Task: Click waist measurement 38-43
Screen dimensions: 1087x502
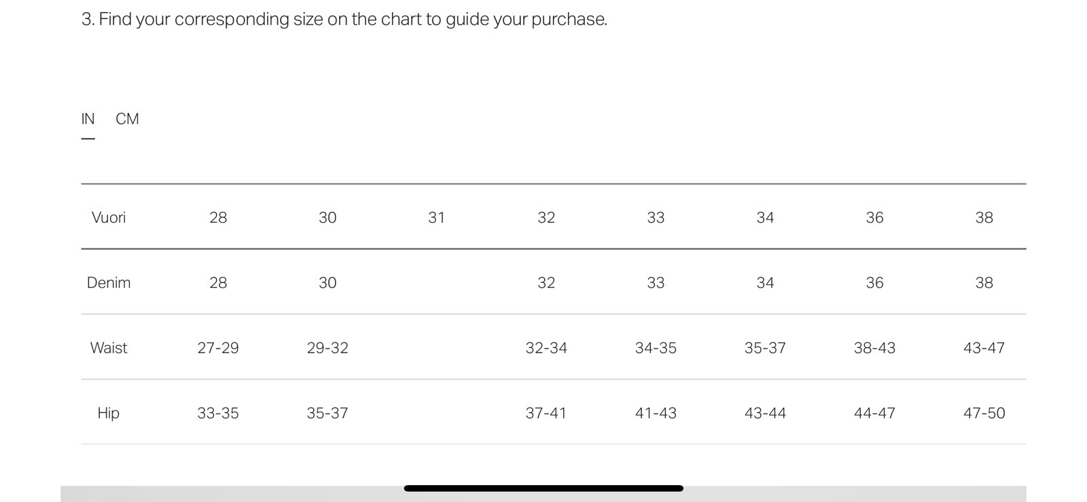Action: [x=875, y=348]
